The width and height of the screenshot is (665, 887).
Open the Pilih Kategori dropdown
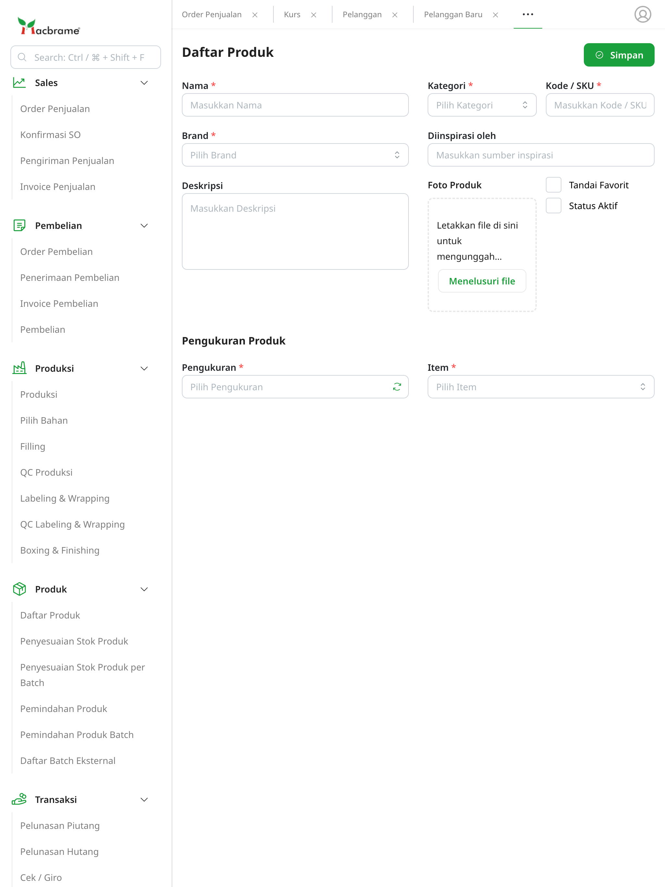pos(481,105)
